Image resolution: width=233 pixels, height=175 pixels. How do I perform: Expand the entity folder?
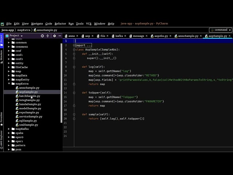pyautogui.click(x=9, y=63)
